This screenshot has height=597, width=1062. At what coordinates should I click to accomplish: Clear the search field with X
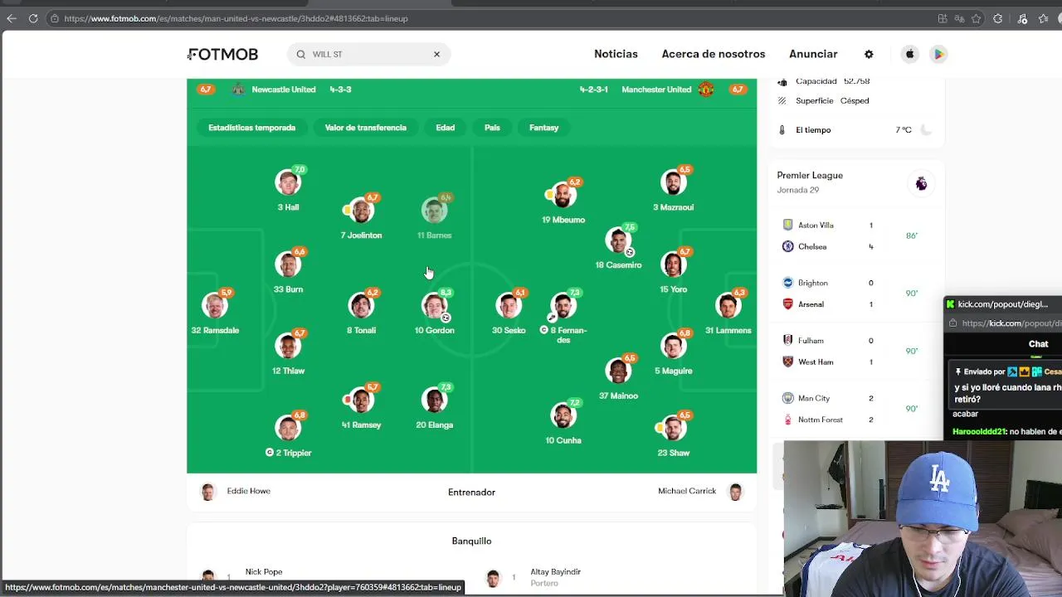(x=436, y=54)
